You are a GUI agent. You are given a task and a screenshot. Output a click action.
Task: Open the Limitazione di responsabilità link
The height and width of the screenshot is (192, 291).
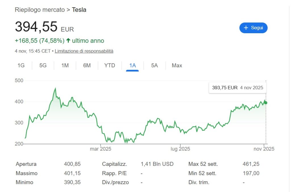pos(84,51)
